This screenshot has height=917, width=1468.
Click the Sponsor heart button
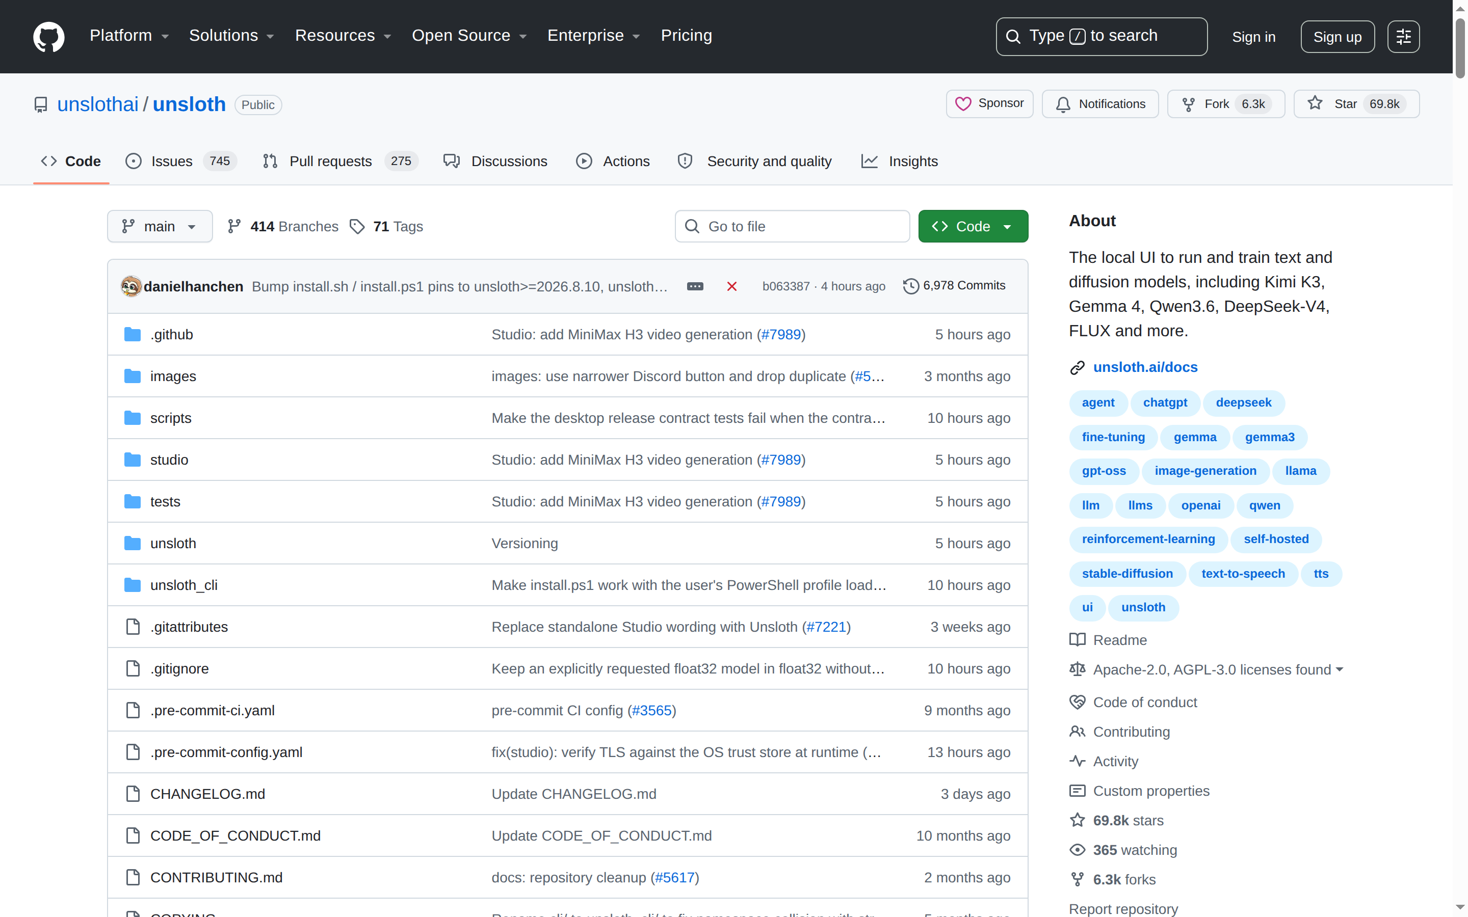click(989, 104)
